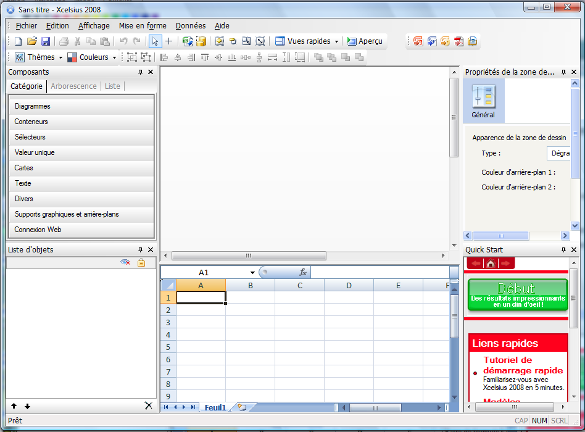The image size is (585, 432).
Task: Expand the Supports graphiques et arrière-plans category
Action: coord(81,214)
